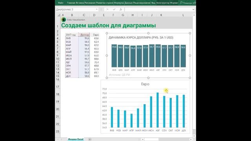This screenshot has height=141, width=251.
Task: Click the fx insert function icon
Action: click(121, 9)
